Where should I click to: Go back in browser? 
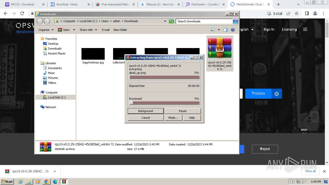[6, 14]
